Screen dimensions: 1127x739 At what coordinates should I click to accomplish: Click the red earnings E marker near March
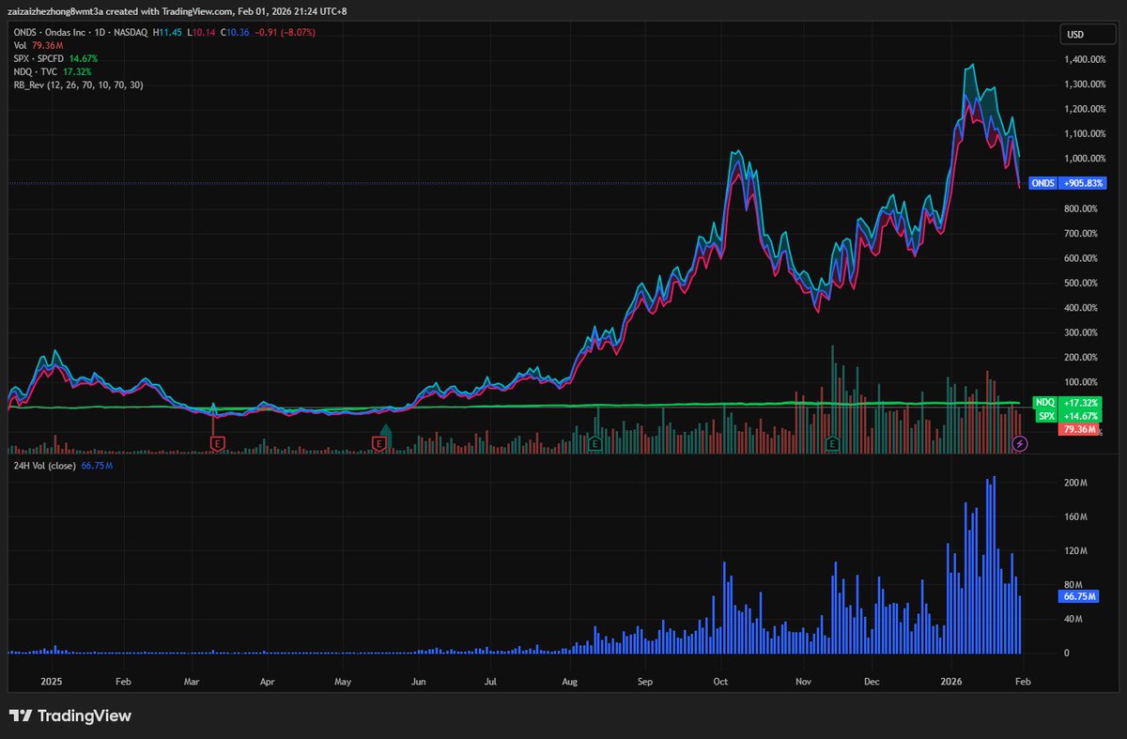pos(217,442)
